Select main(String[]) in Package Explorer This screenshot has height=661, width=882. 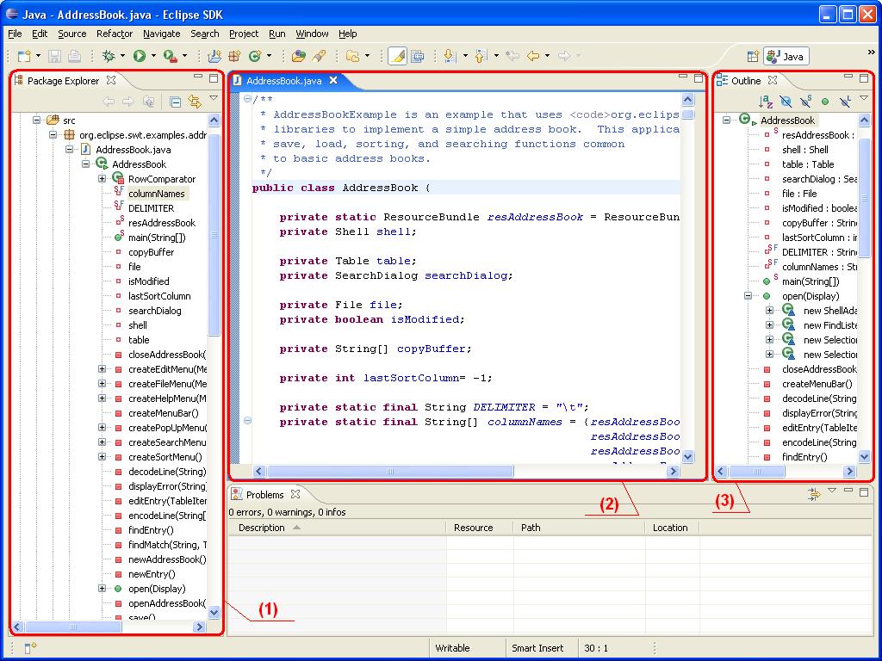pos(157,238)
